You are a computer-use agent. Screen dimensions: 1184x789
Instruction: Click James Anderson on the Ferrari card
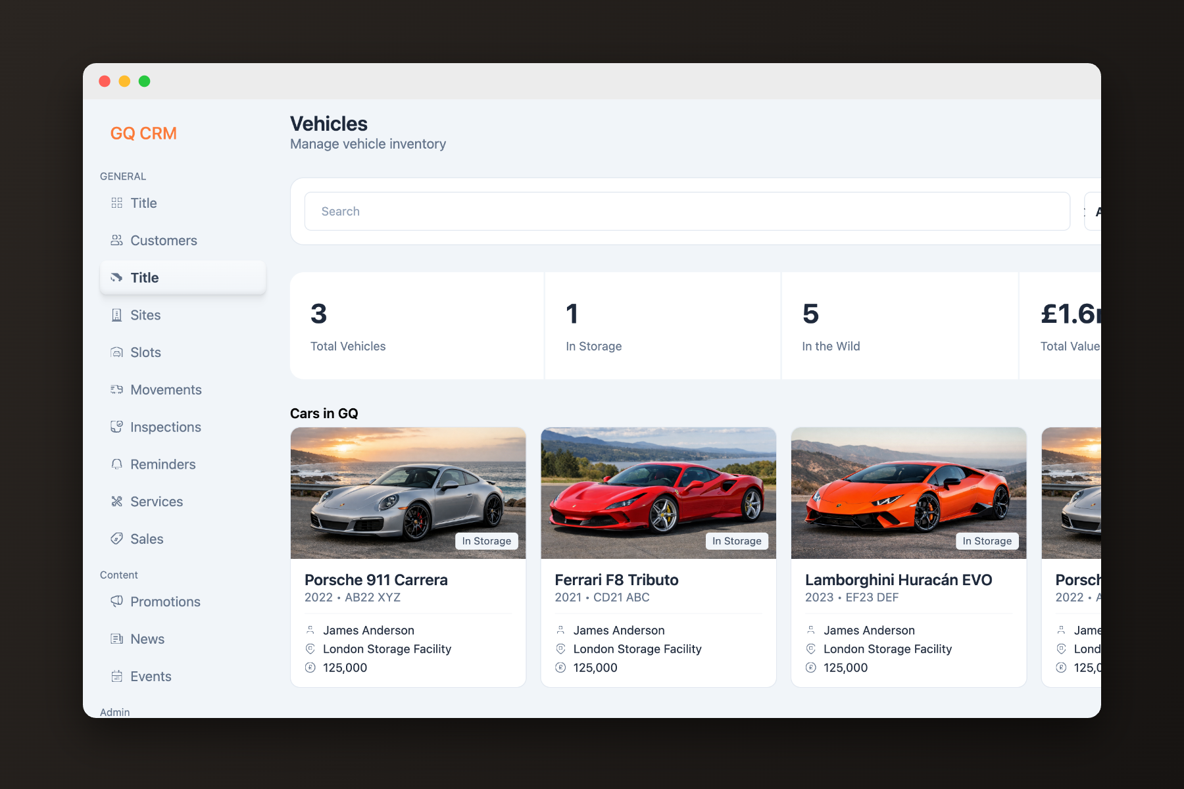click(619, 631)
